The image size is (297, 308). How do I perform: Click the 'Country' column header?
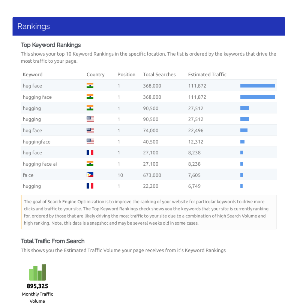pos(96,74)
